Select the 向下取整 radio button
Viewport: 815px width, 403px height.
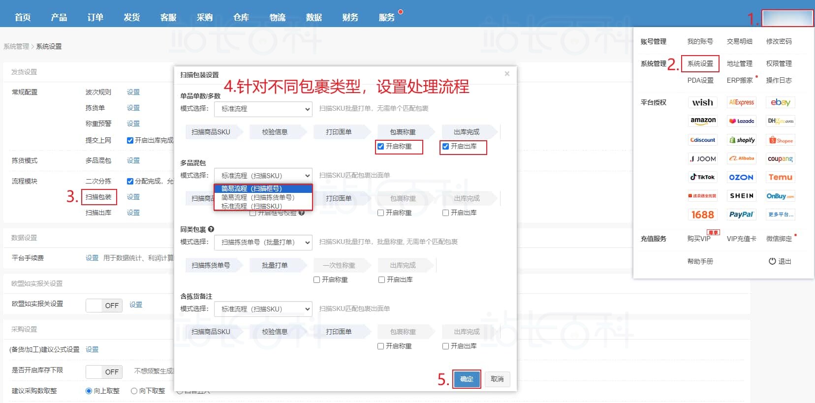[x=134, y=391]
